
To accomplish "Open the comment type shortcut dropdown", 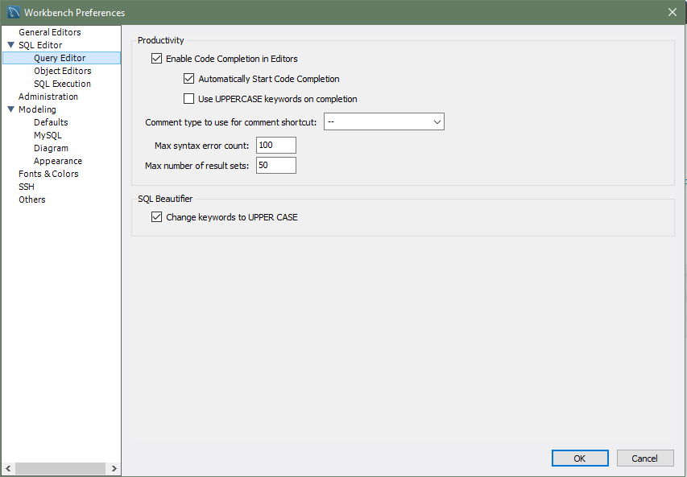I will [384, 121].
